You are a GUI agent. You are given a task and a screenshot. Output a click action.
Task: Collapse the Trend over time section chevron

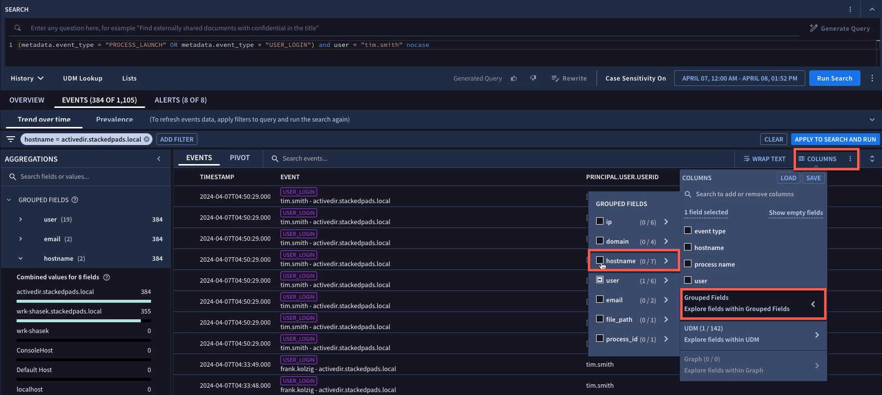(x=872, y=120)
